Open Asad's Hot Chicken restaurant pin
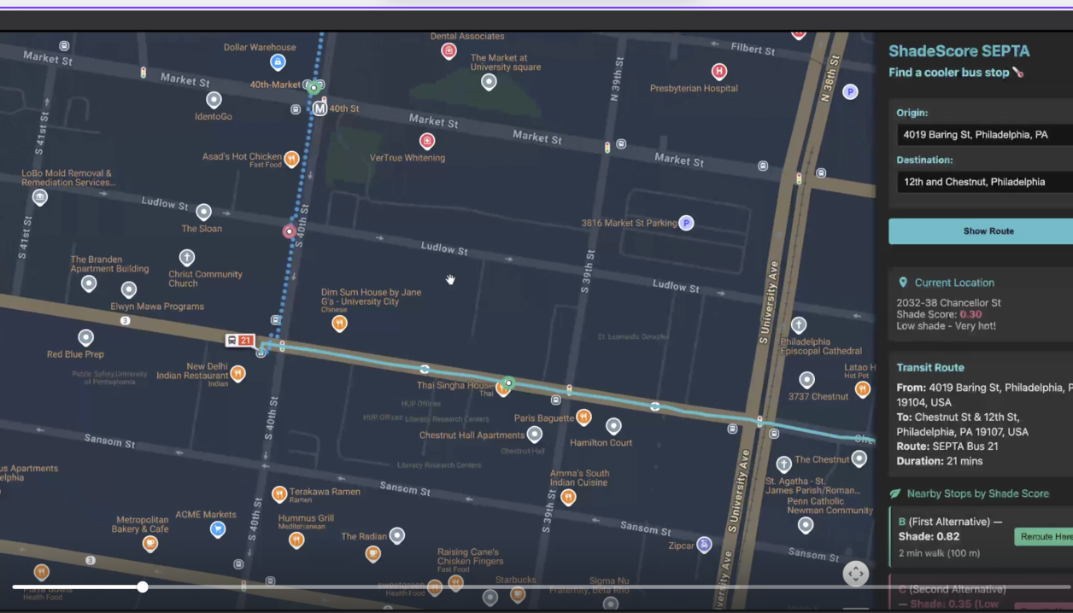1073x613 pixels. [291, 159]
